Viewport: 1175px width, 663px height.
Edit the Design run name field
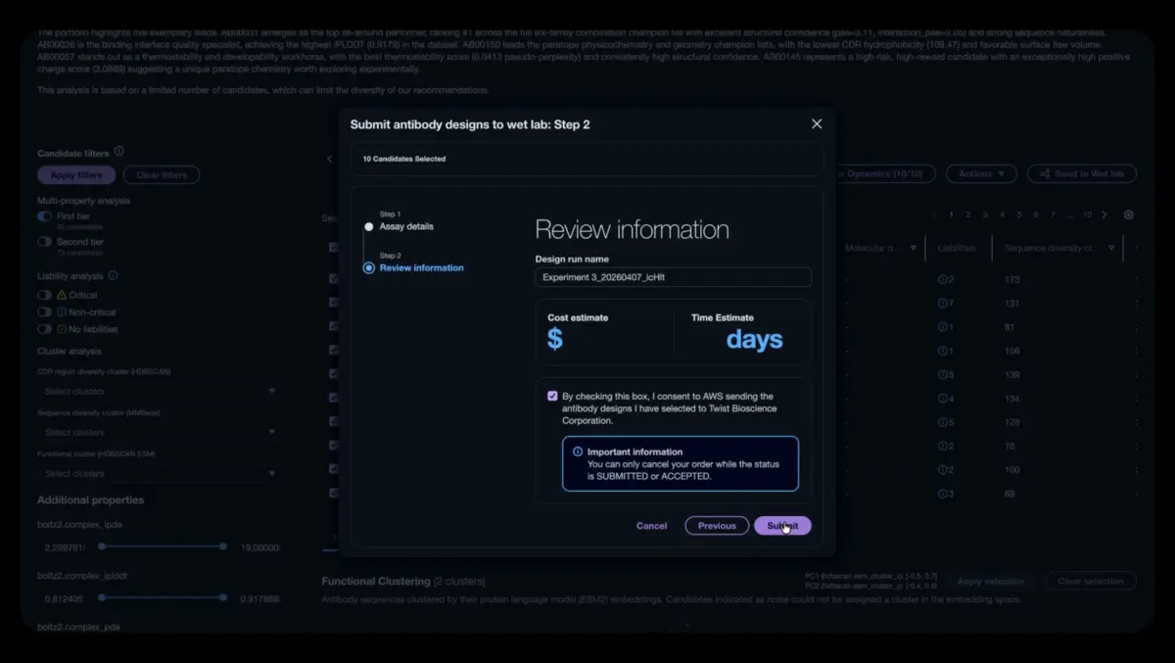pos(673,277)
